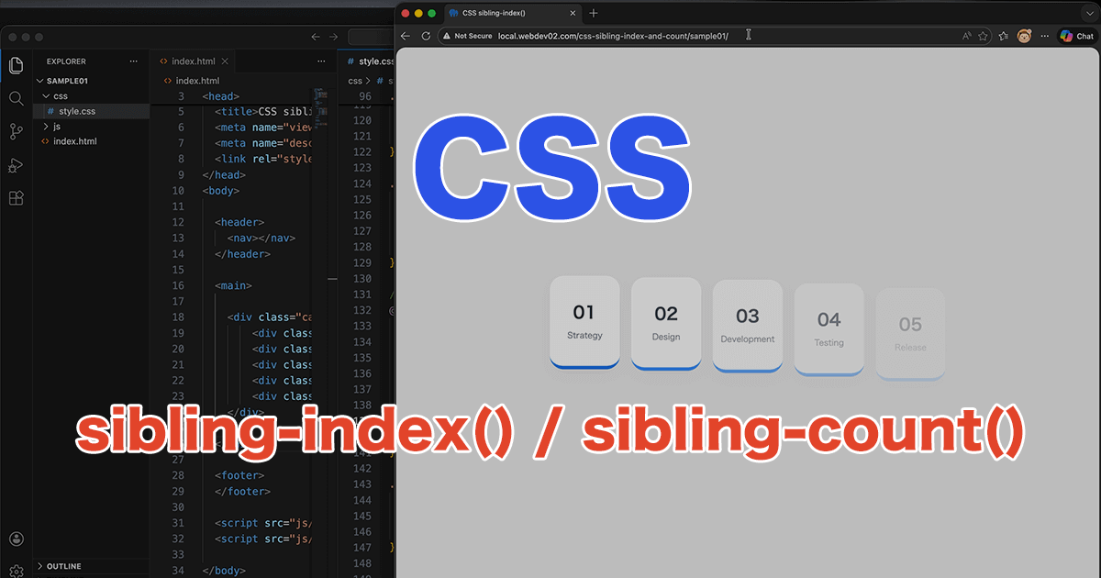The height and width of the screenshot is (578, 1101).
Task: Add the current page to favorites via star icon
Action: [x=984, y=36]
